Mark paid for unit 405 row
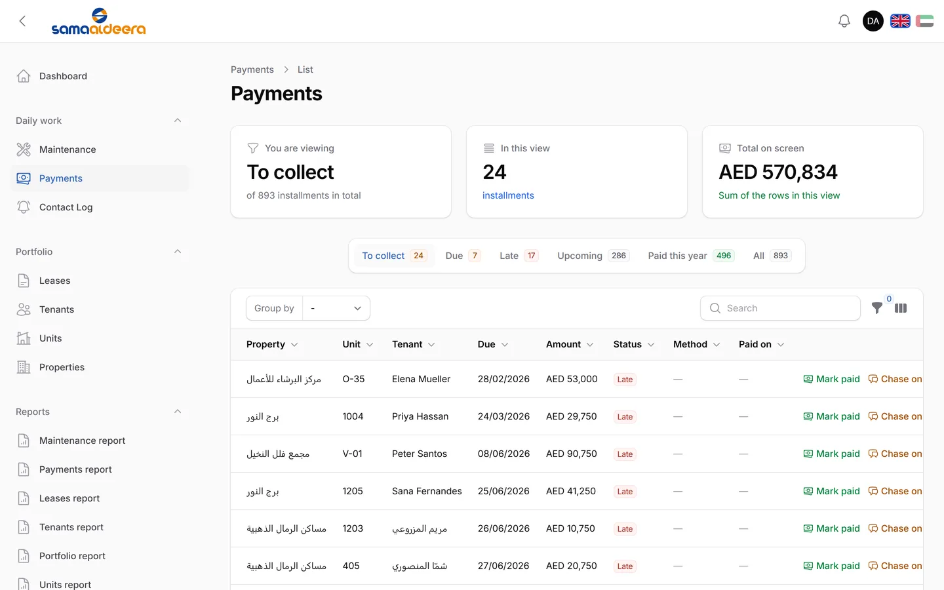The width and height of the screenshot is (944, 590). pyautogui.click(x=831, y=566)
